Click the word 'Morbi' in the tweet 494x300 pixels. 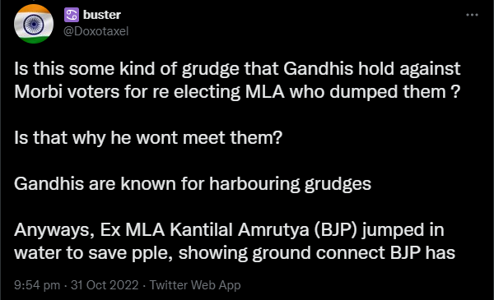coord(38,92)
